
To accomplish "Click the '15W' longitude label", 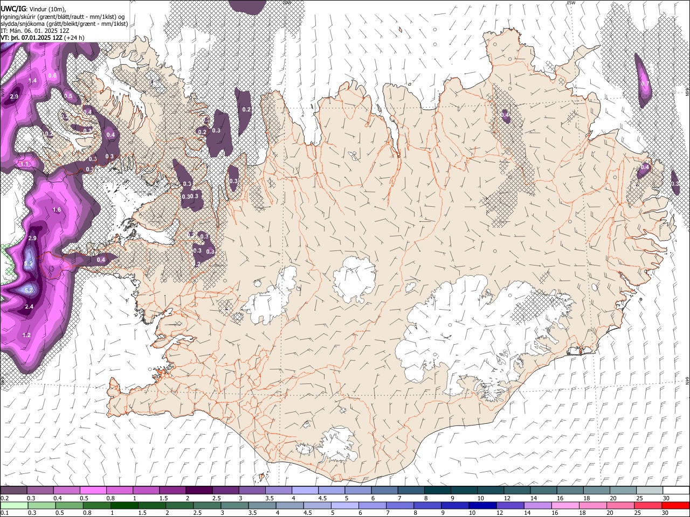I will [571, 3].
